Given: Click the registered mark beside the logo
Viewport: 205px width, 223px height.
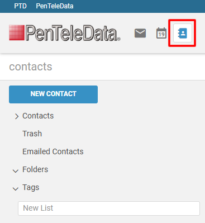Looking at the screenshot, I should click(119, 39).
